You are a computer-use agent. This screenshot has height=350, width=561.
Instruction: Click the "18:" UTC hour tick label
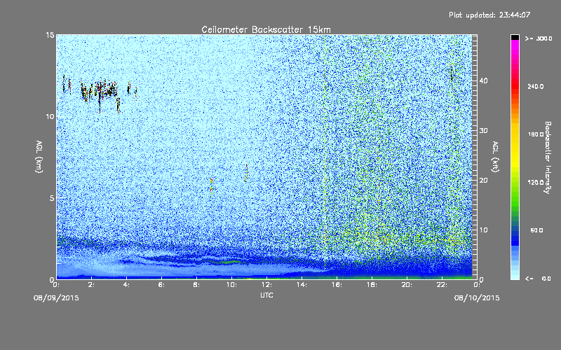372,285
